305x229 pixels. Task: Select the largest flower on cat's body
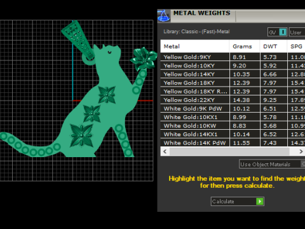(81, 135)
